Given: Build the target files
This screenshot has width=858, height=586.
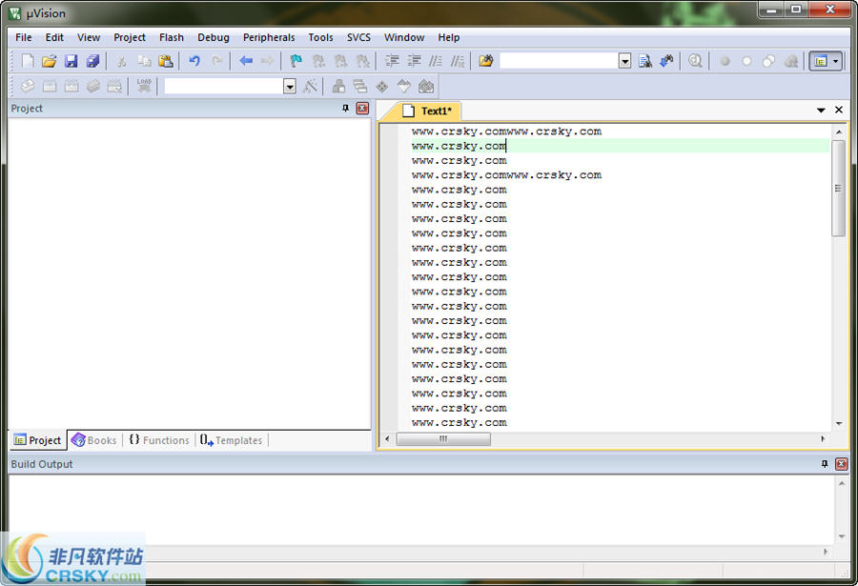Looking at the screenshot, I should [x=50, y=86].
